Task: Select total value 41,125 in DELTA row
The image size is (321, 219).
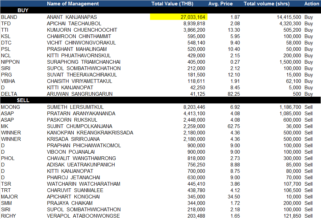Action: pos(198,94)
